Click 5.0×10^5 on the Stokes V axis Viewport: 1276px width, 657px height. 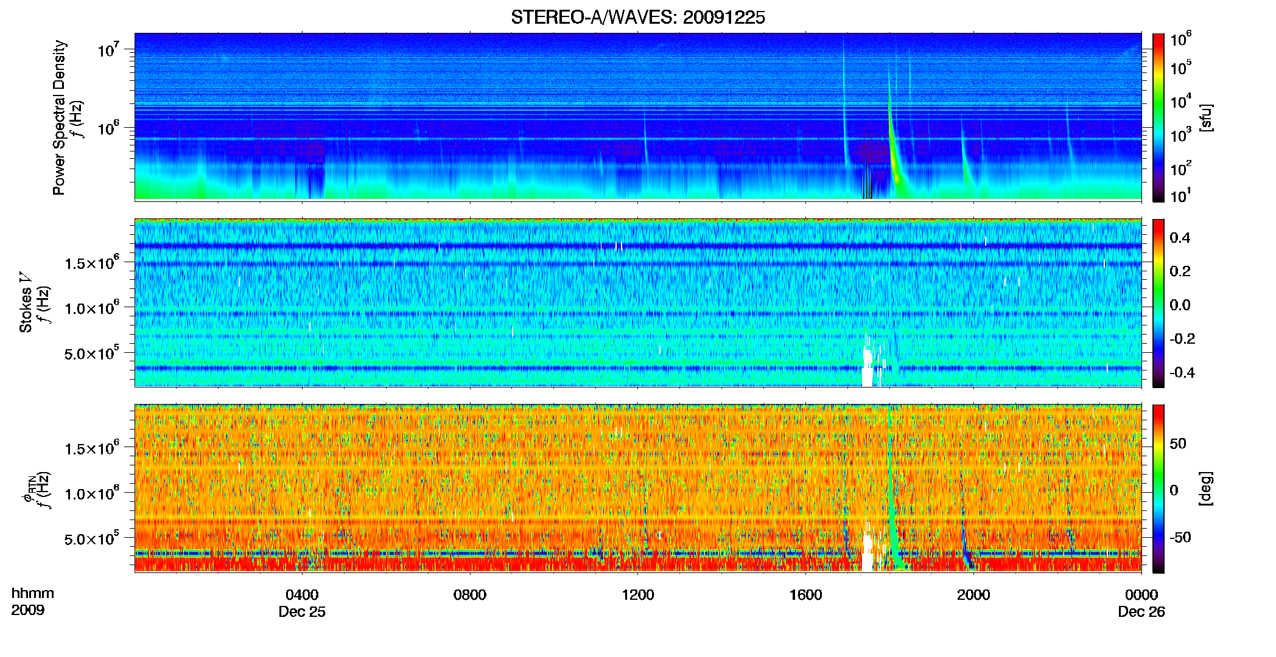(x=92, y=353)
